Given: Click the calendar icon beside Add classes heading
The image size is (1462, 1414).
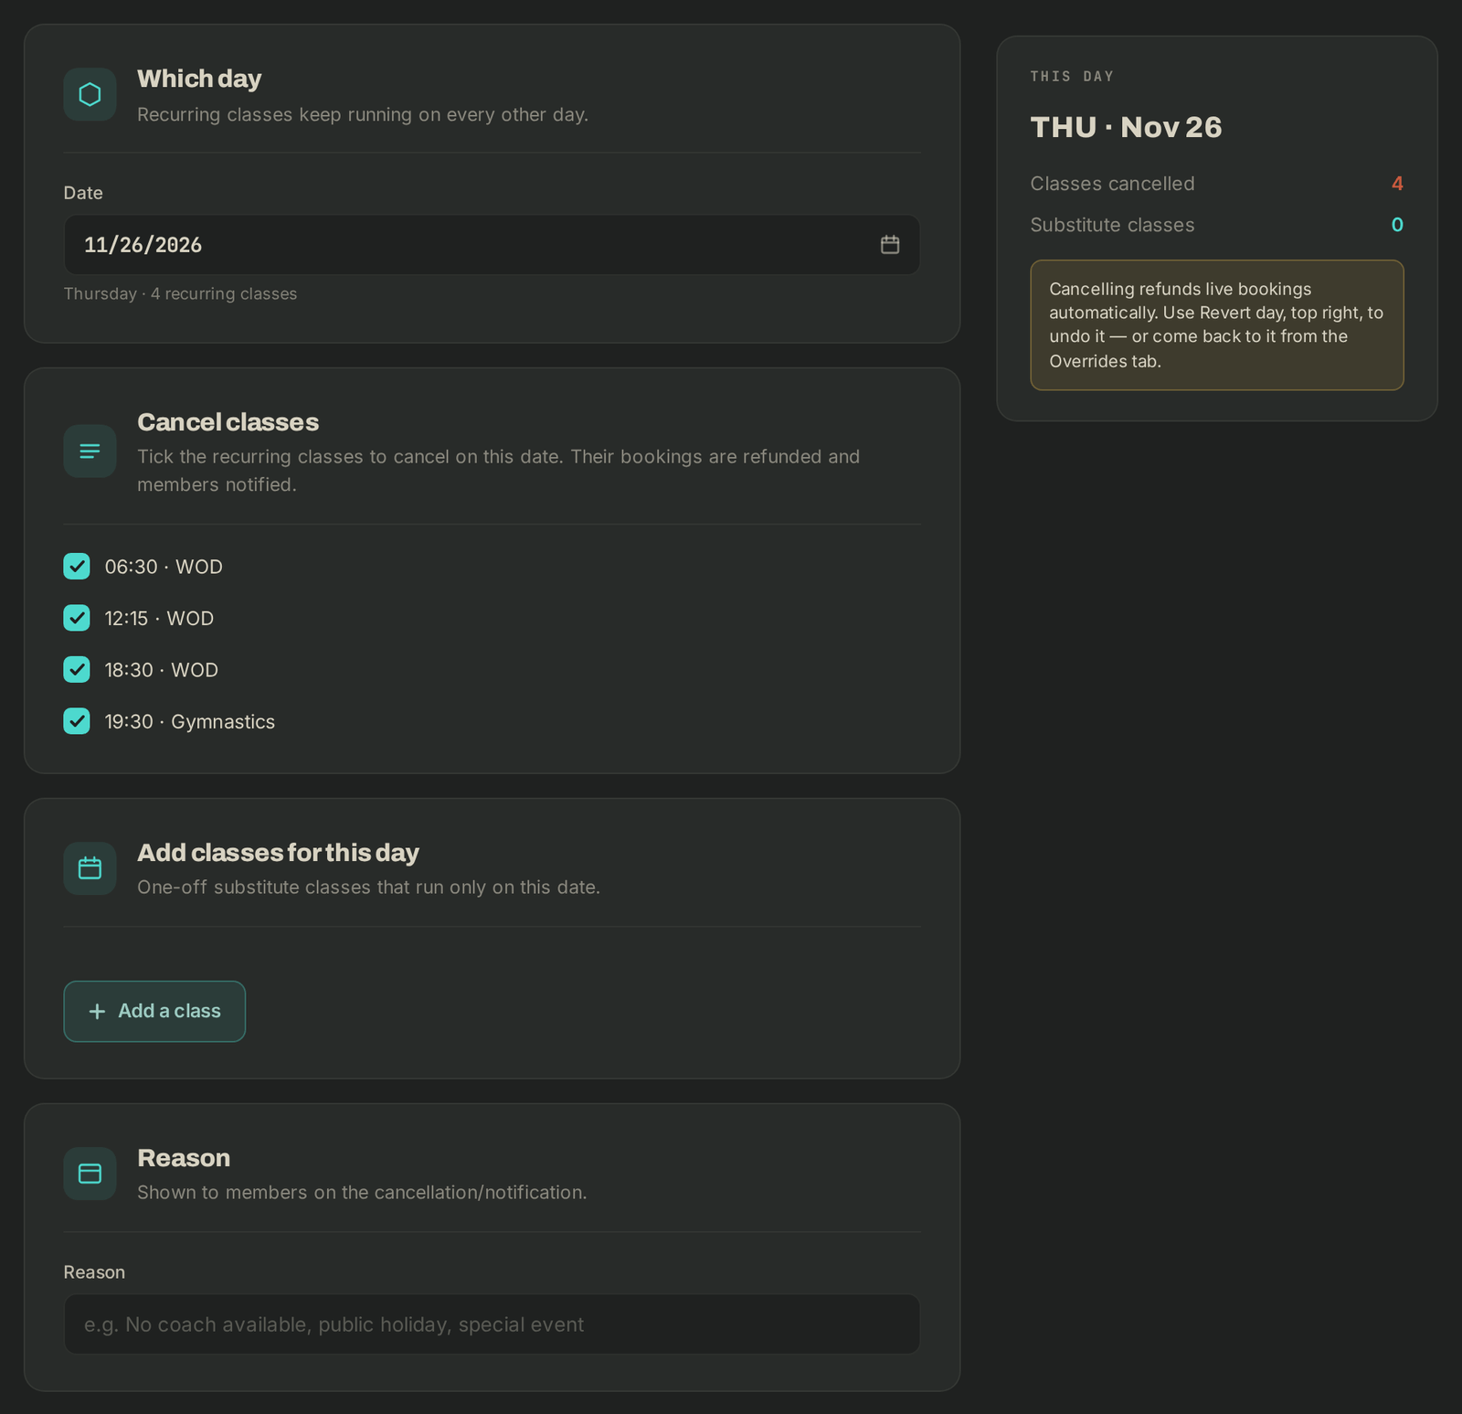Looking at the screenshot, I should (90, 868).
